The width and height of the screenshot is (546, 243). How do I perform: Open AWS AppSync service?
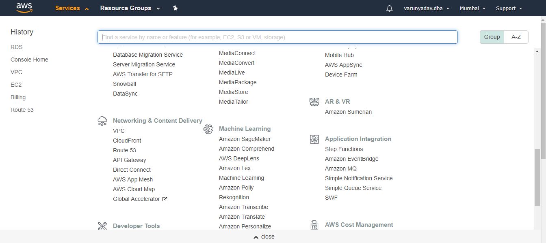pyautogui.click(x=343, y=65)
